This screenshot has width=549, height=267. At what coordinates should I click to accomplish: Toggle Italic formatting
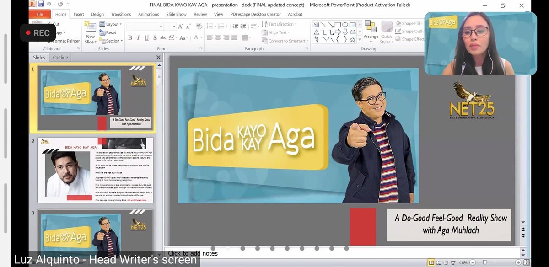click(138, 37)
